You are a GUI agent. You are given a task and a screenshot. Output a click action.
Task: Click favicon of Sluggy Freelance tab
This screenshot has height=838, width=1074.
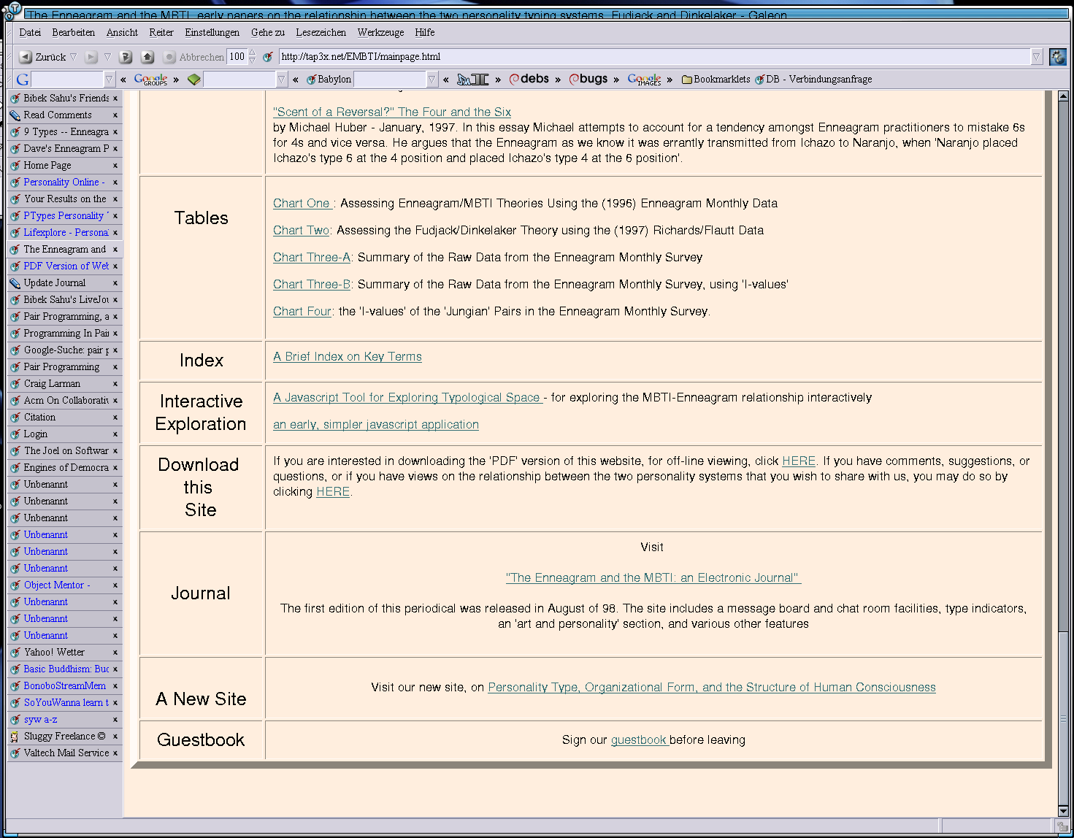point(15,737)
